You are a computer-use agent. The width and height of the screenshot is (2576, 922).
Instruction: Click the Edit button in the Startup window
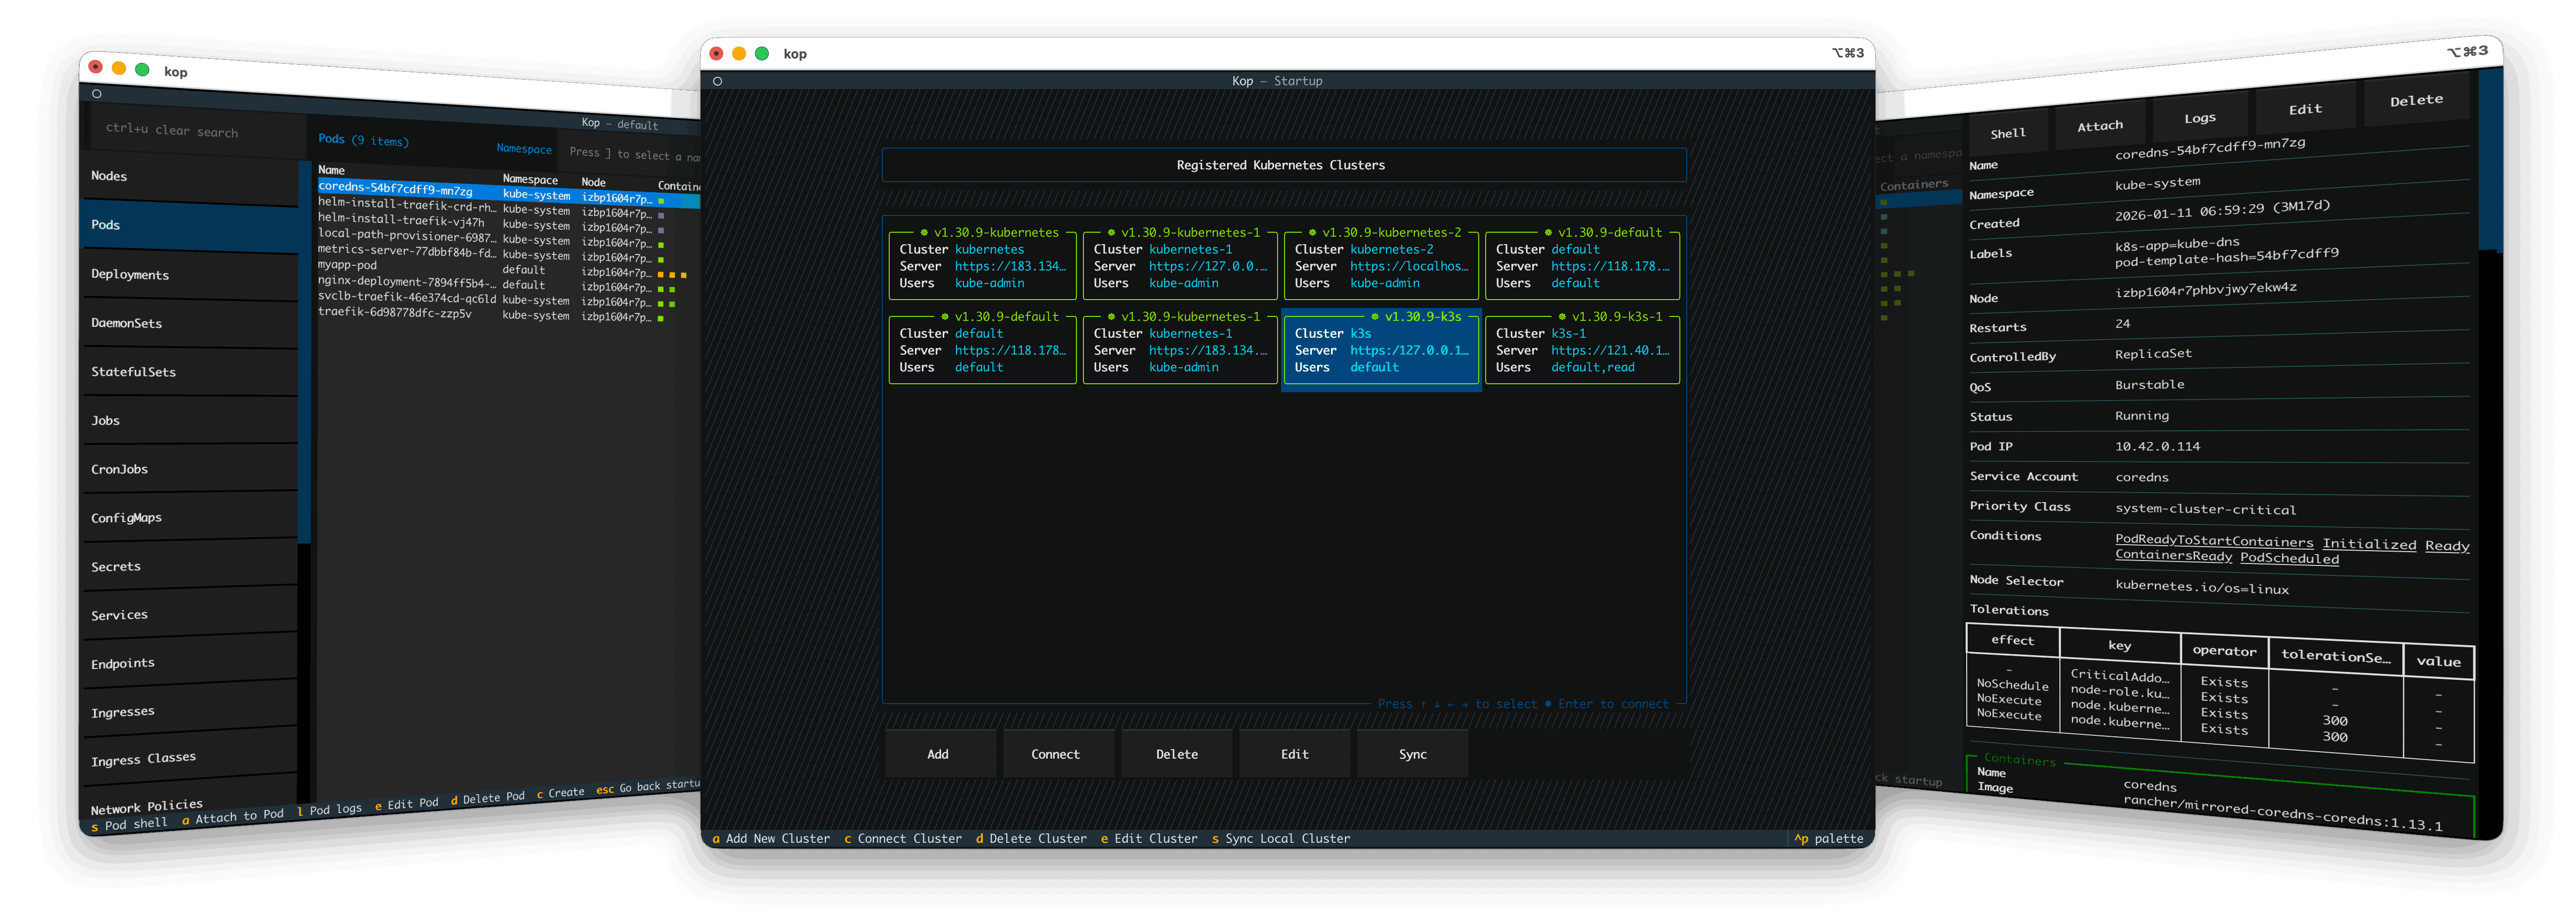1295,754
